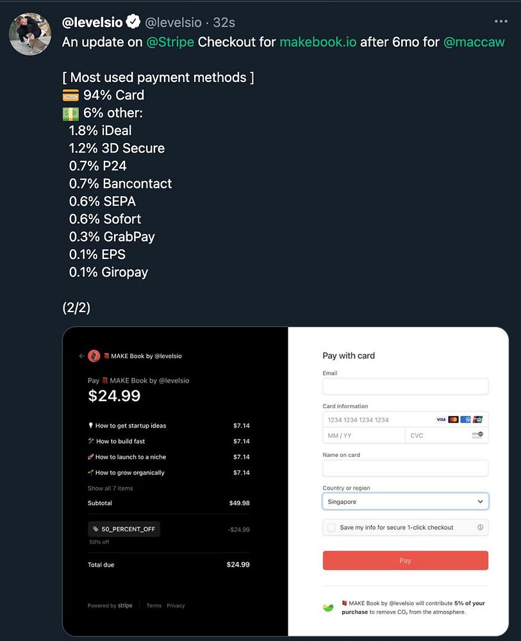
Task: Click the green climate leaf icon
Action: pos(328,608)
